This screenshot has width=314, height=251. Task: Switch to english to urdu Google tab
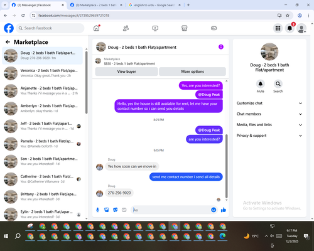[154, 5]
